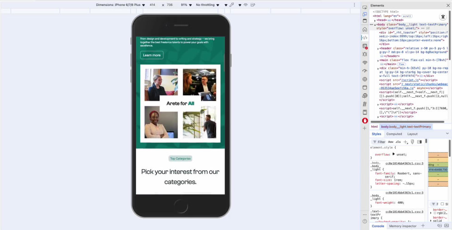Click the dock/screencast window icon below device emulation
Screen dimensions: 452x230
point(365,21)
